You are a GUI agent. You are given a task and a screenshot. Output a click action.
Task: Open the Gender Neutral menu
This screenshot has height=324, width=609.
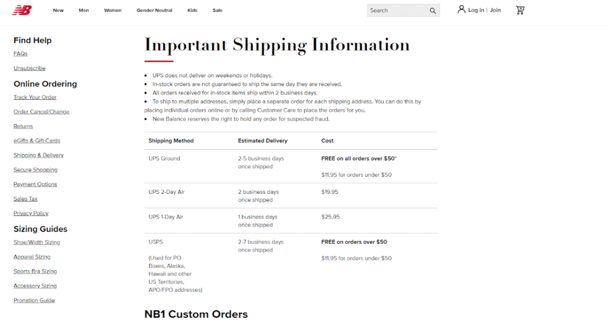[x=154, y=11]
